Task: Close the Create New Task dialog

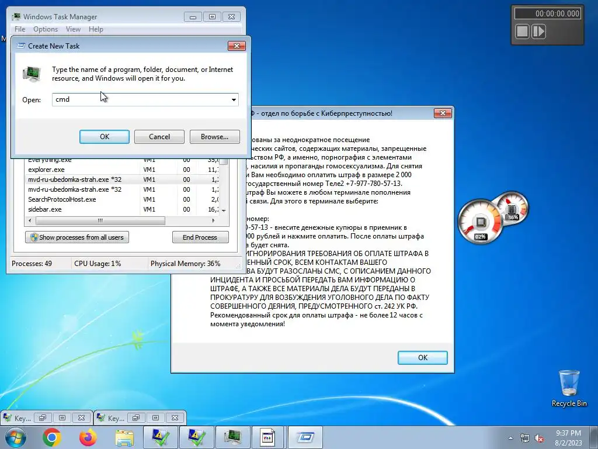Action: pyautogui.click(x=237, y=46)
